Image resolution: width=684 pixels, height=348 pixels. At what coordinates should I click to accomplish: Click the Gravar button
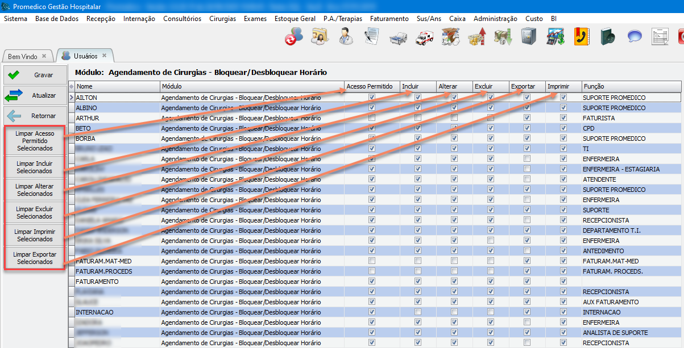tap(34, 74)
